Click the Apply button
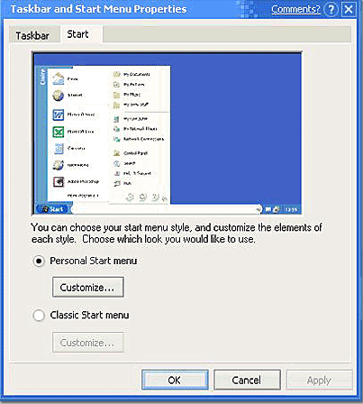Screen dimensions: 363x404 (x=319, y=380)
